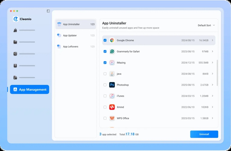
Task: Click the Photoshop Ps icon
Action: 112,85
